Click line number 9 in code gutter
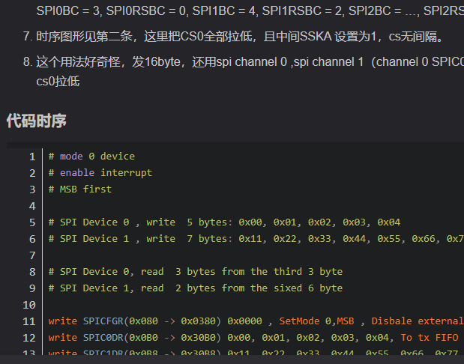 pyautogui.click(x=32, y=288)
